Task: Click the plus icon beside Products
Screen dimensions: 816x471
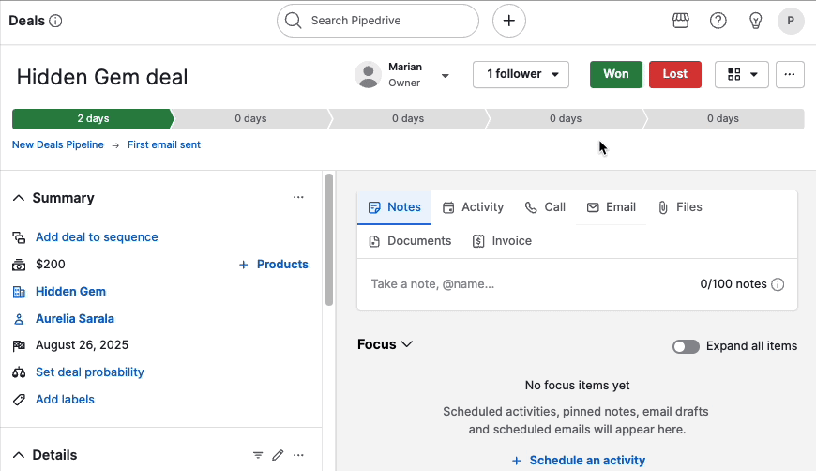Action: (x=243, y=265)
